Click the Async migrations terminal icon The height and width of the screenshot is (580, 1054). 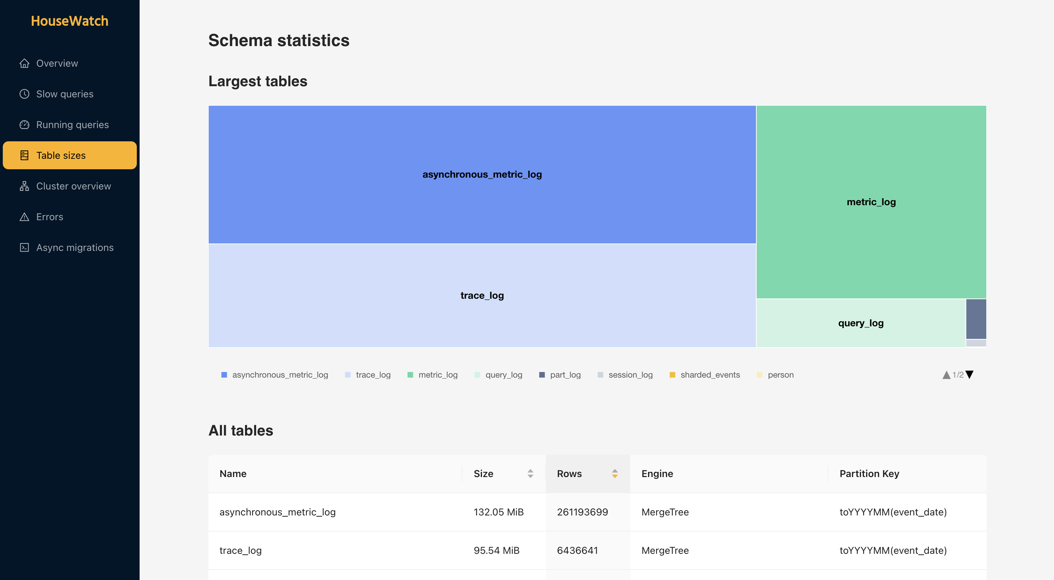click(x=24, y=247)
